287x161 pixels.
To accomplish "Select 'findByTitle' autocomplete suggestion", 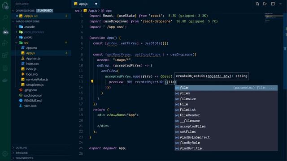I will coord(226,148).
